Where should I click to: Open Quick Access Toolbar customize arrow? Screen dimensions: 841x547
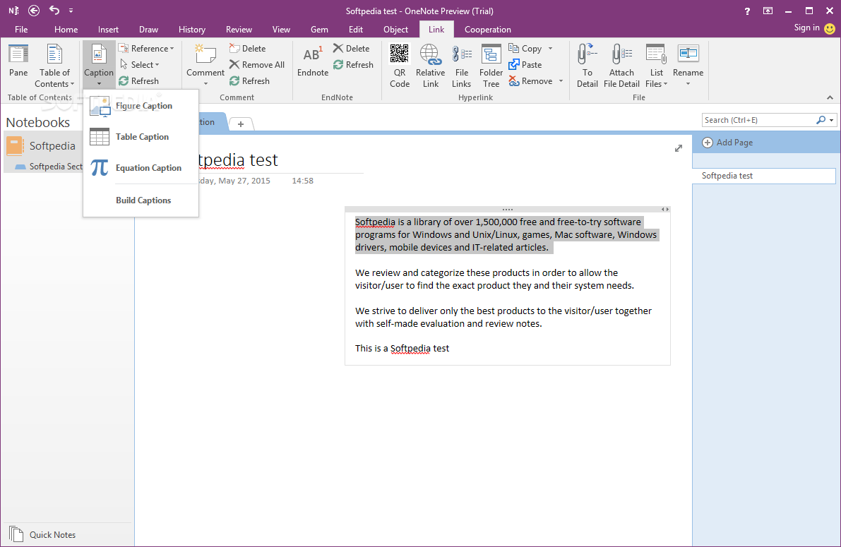tap(71, 10)
